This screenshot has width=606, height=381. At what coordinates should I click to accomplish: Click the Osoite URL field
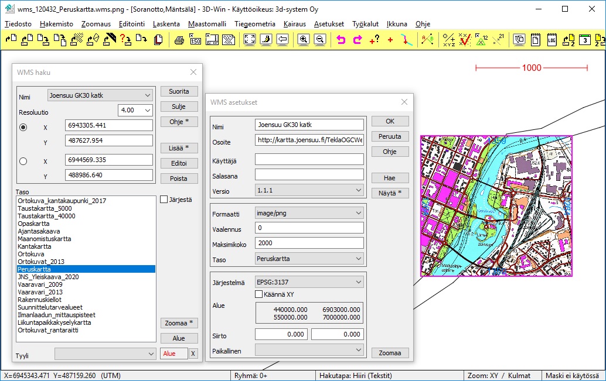tap(309, 140)
